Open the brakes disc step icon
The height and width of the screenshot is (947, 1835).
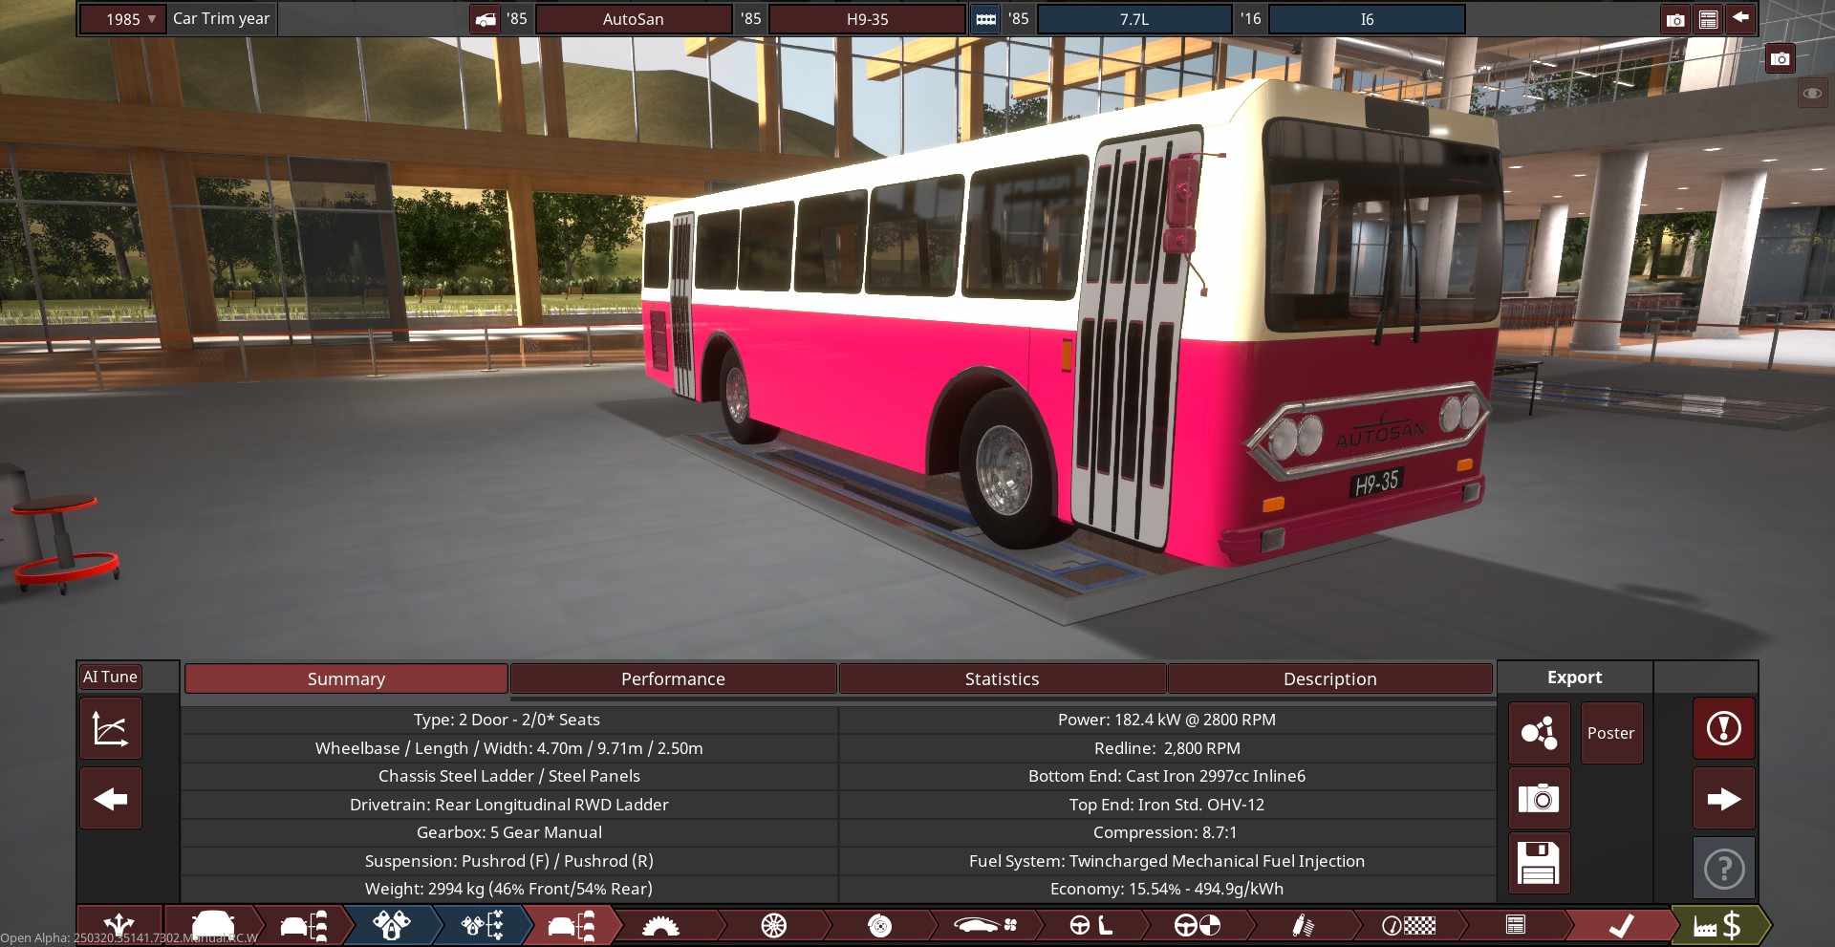[879, 925]
